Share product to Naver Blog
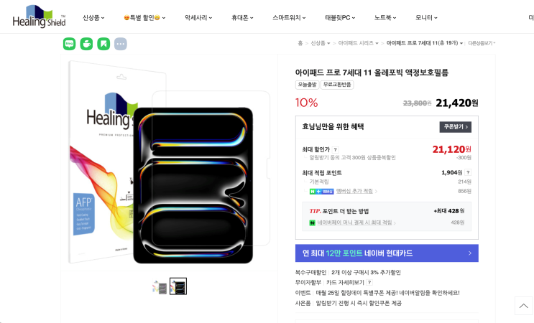The image size is (534, 323). [x=69, y=44]
